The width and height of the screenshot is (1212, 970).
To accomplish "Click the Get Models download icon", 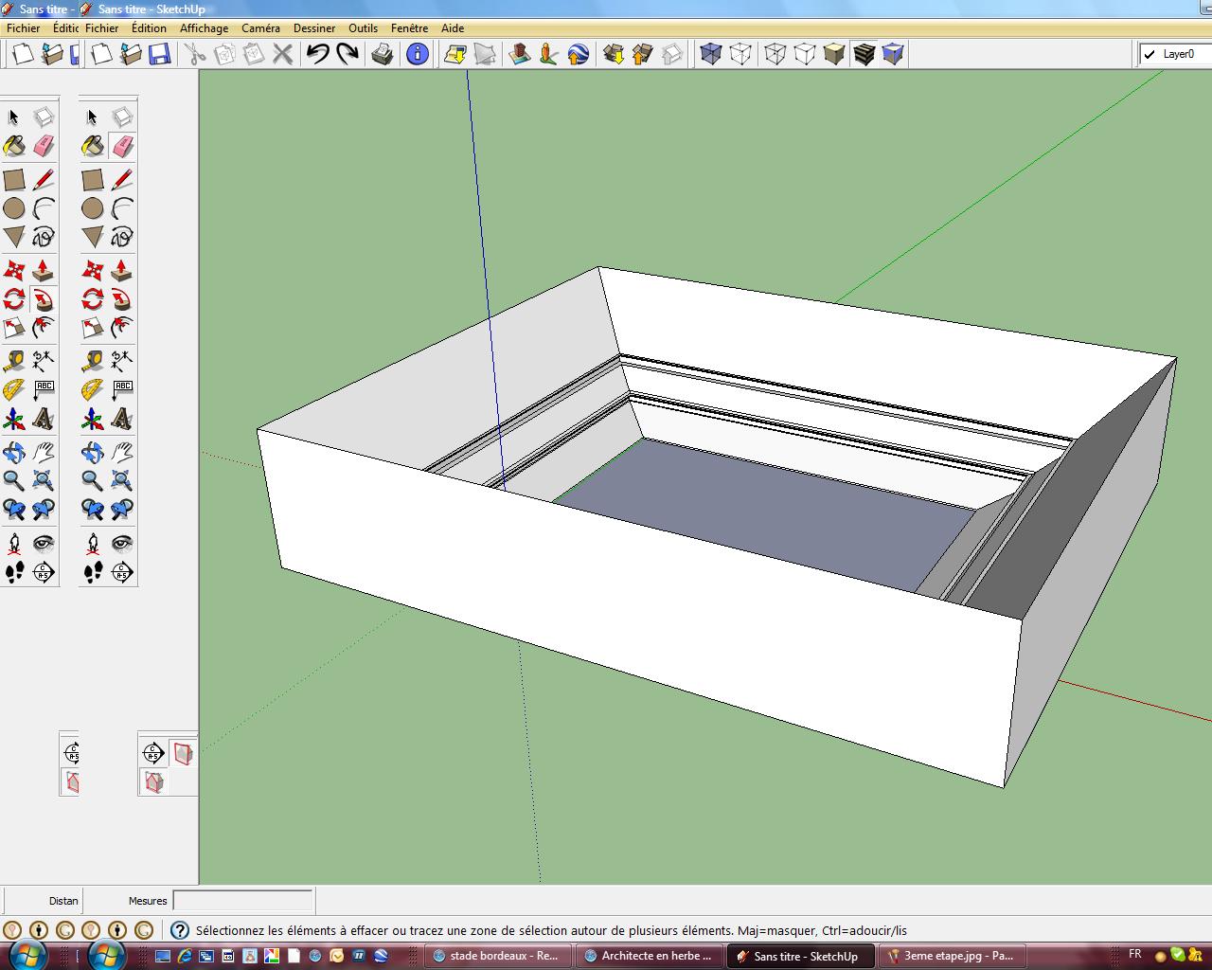I will pos(613,54).
